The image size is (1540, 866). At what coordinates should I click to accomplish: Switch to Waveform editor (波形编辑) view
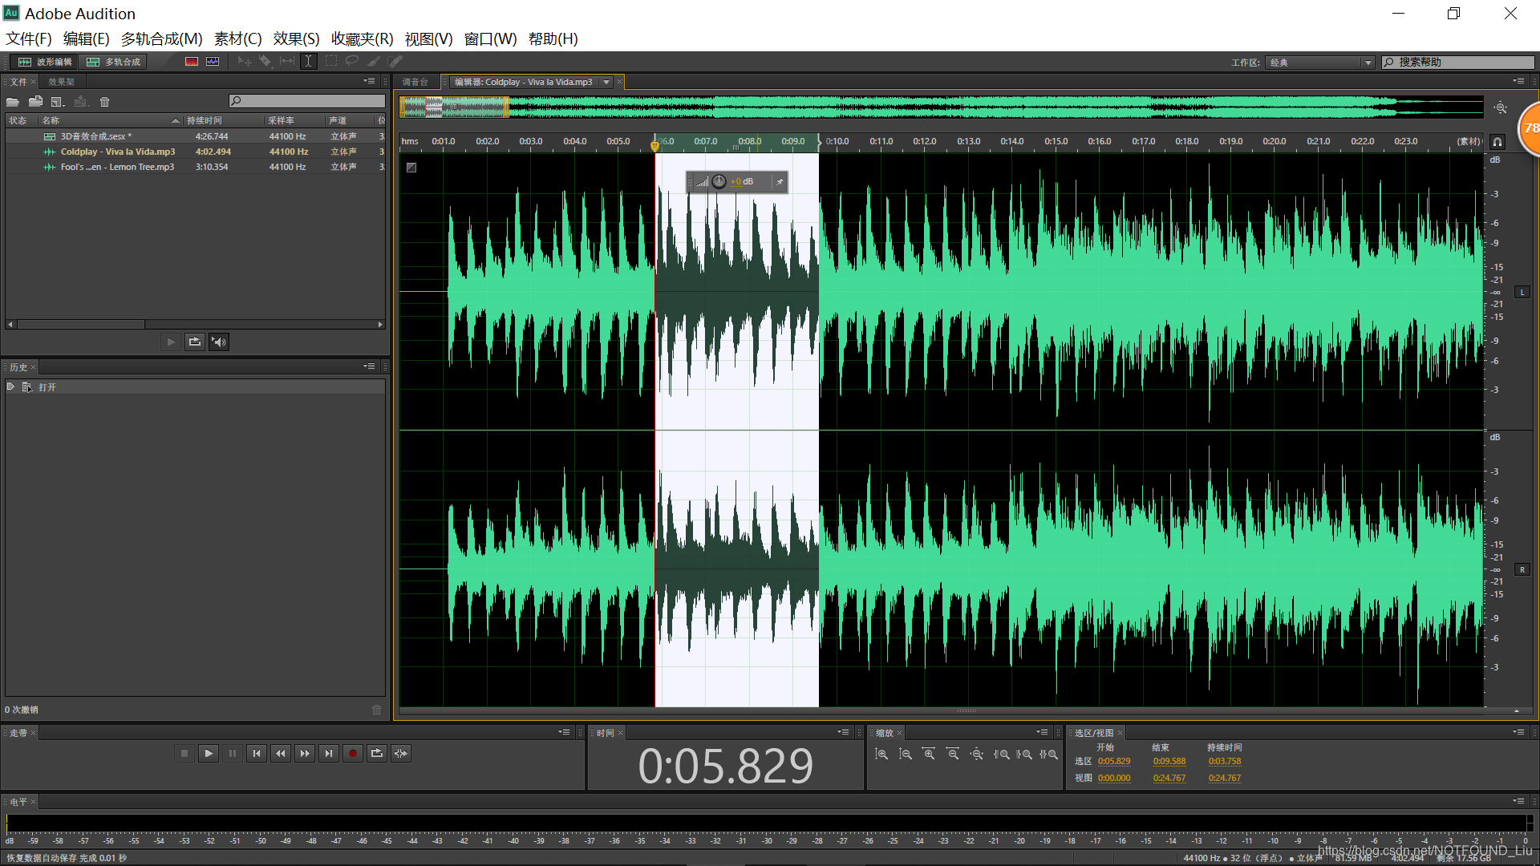[x=45, y=62]
